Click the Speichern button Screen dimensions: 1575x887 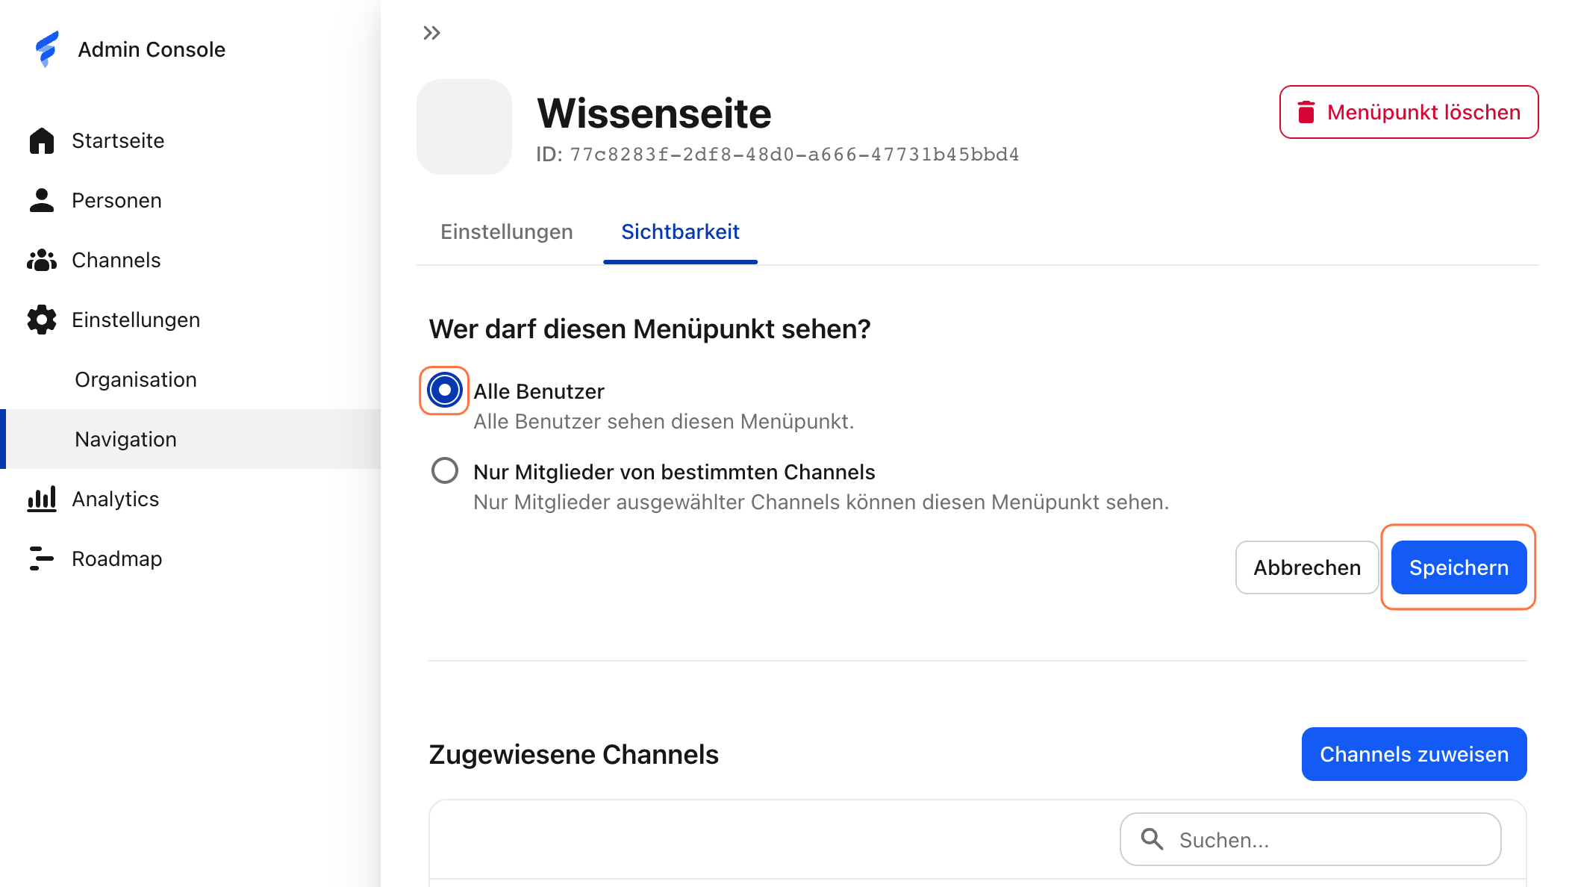(x=1459, y=567)
